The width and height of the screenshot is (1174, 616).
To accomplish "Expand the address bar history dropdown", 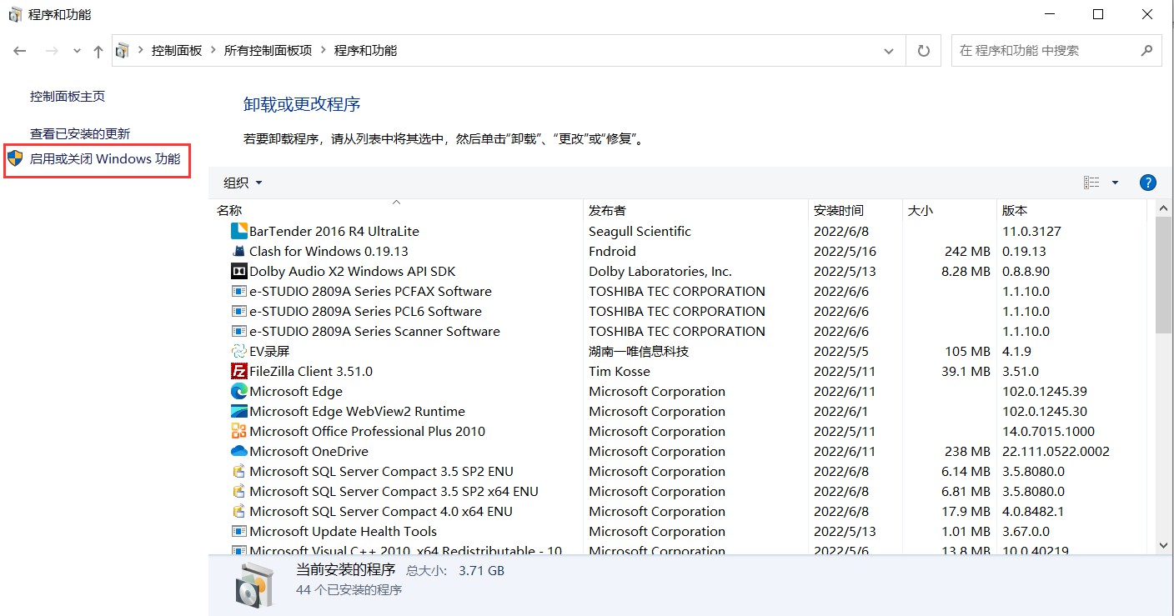I will point(888,51).
